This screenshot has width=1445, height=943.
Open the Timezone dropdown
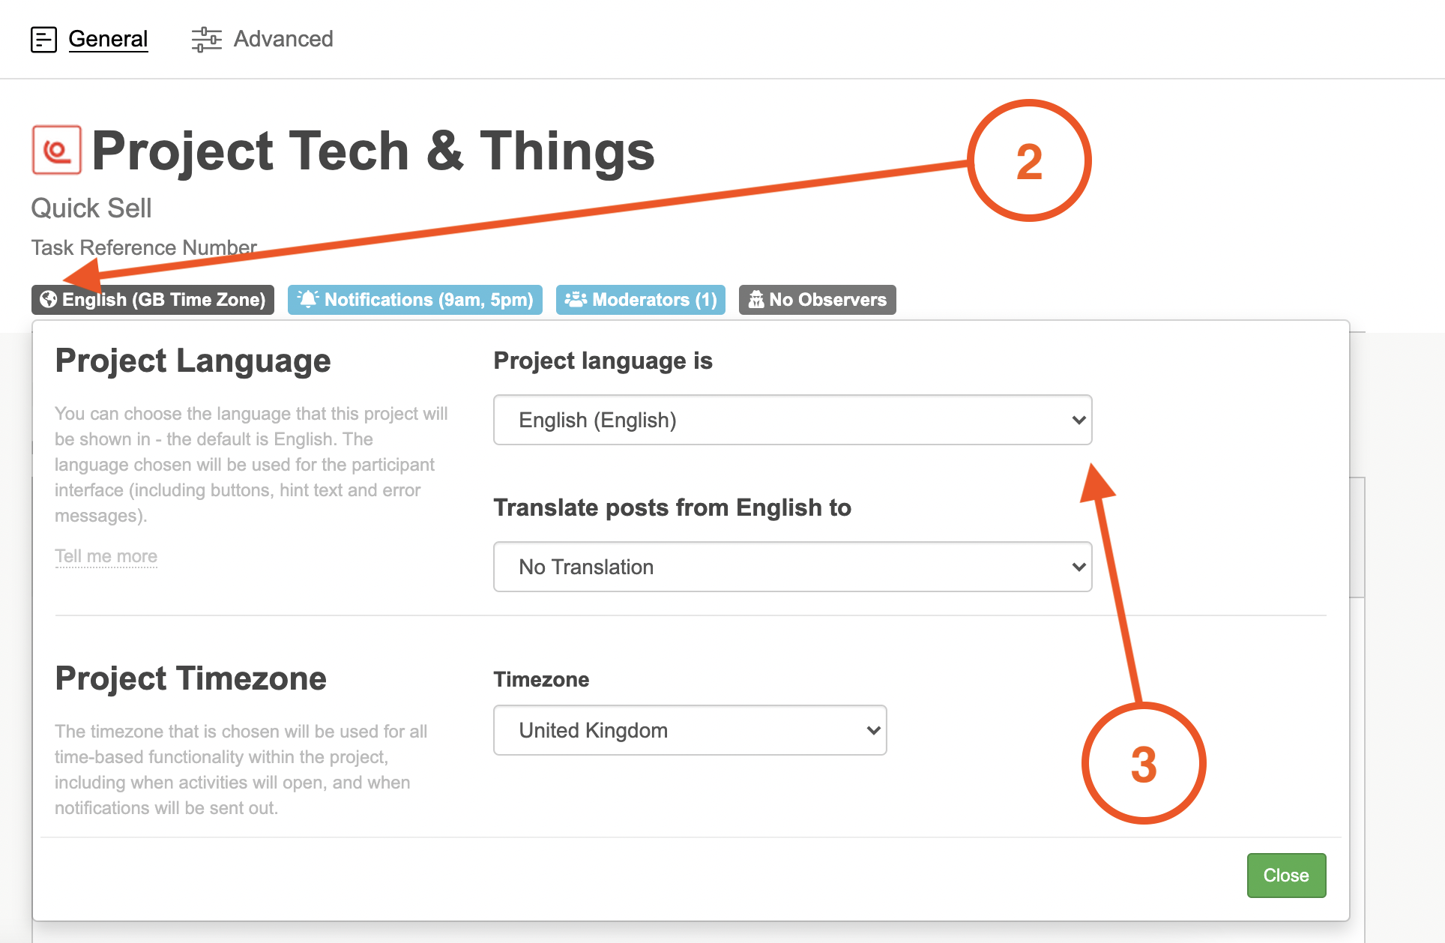[690, 730]
